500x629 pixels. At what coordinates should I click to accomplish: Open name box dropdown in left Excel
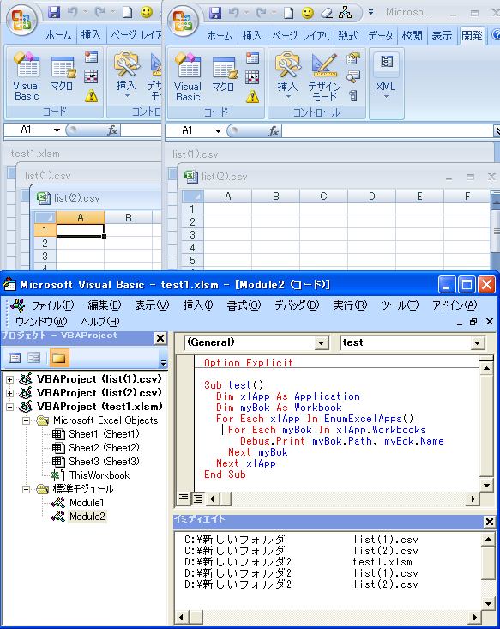(x=57, y=130)
